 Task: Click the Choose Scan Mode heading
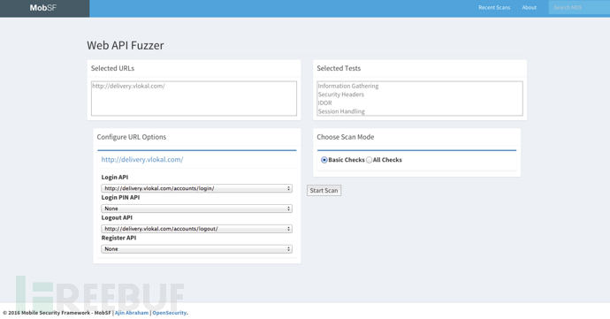(346, 137)
